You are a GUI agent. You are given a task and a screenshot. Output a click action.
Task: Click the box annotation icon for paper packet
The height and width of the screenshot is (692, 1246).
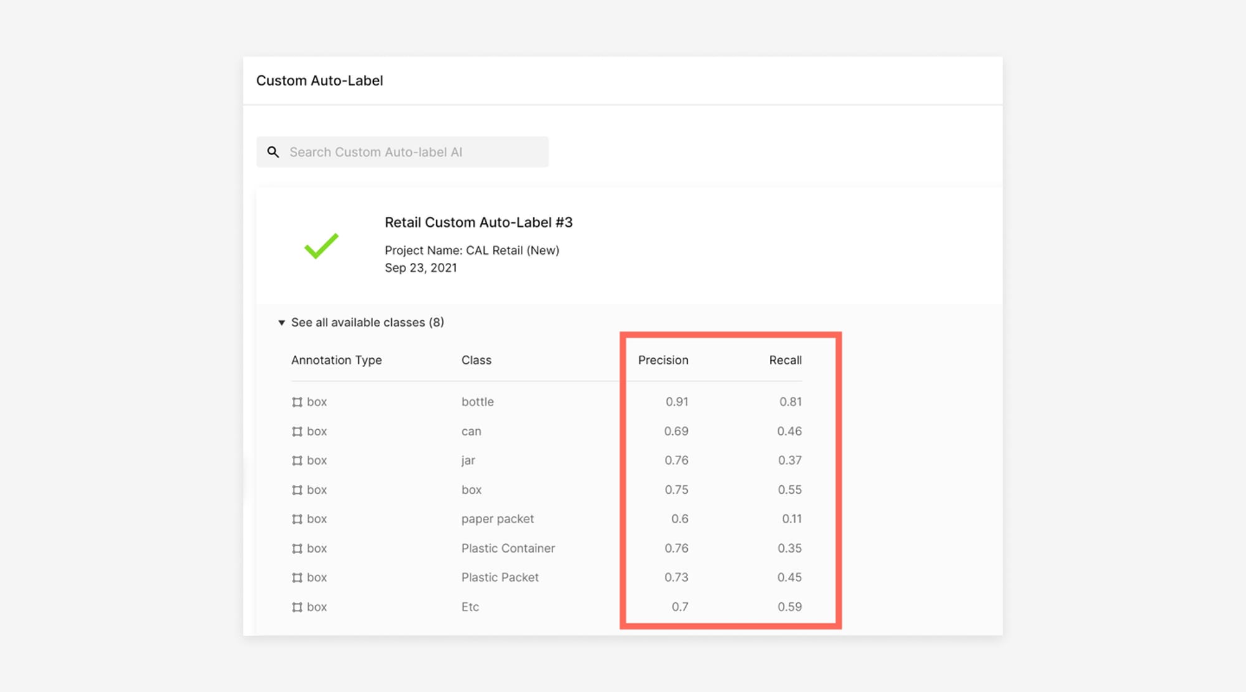297,519
